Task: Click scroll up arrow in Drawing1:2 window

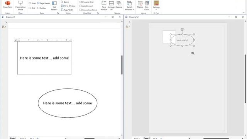Action: coord(245,21)
